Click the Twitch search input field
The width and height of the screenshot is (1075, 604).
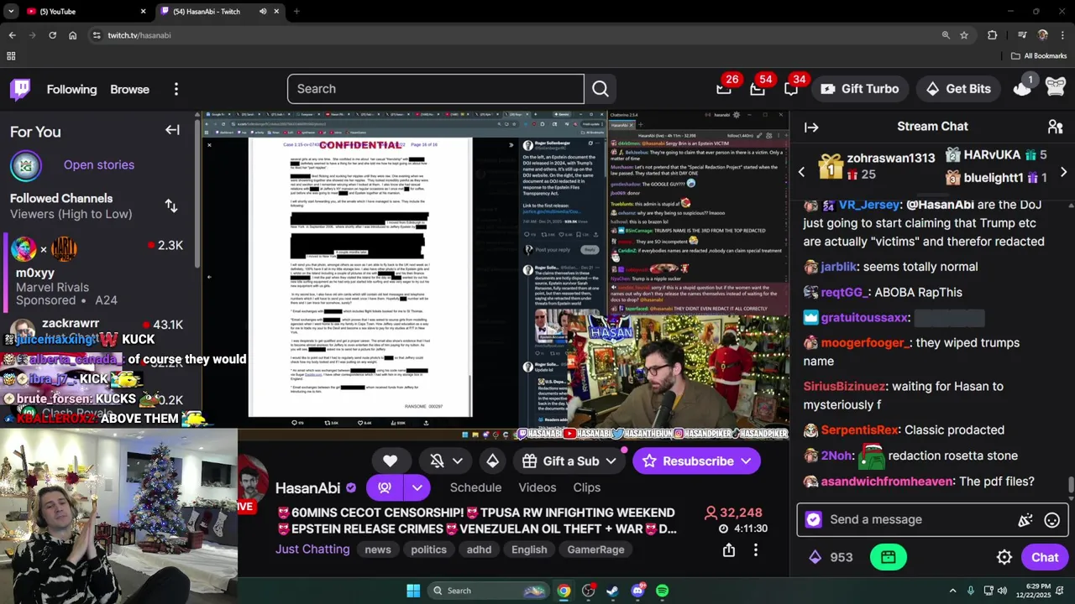435,89
